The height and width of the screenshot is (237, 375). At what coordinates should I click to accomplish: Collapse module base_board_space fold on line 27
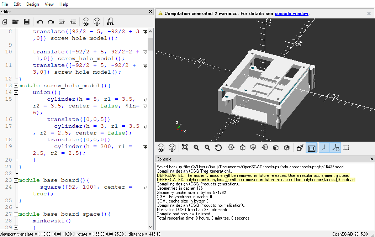coord(16,214)
